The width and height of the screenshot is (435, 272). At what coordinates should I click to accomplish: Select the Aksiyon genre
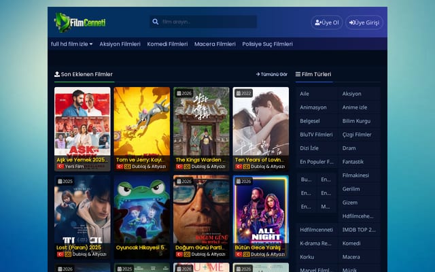[x=359, y=94]
